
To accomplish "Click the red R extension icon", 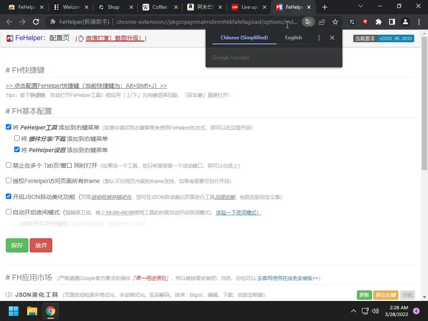I will tap(365, 22).
